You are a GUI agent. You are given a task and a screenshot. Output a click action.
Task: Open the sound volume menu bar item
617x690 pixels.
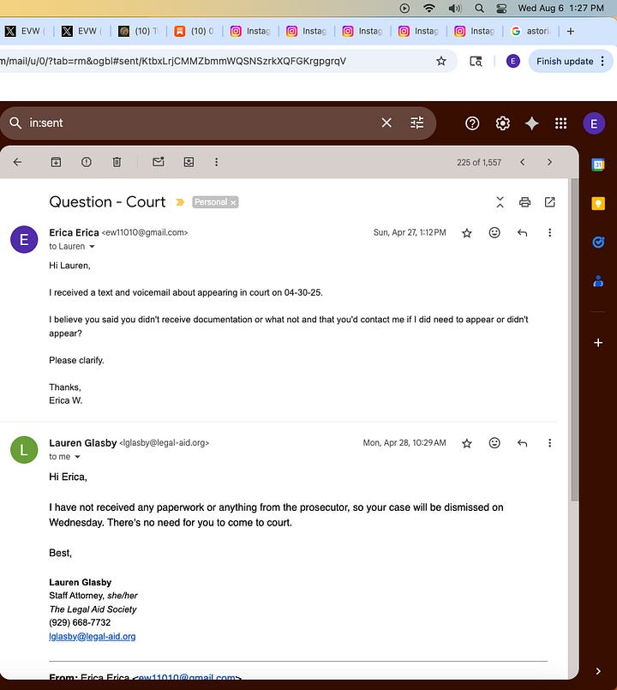pyautogui.click(x=454, y=8)
